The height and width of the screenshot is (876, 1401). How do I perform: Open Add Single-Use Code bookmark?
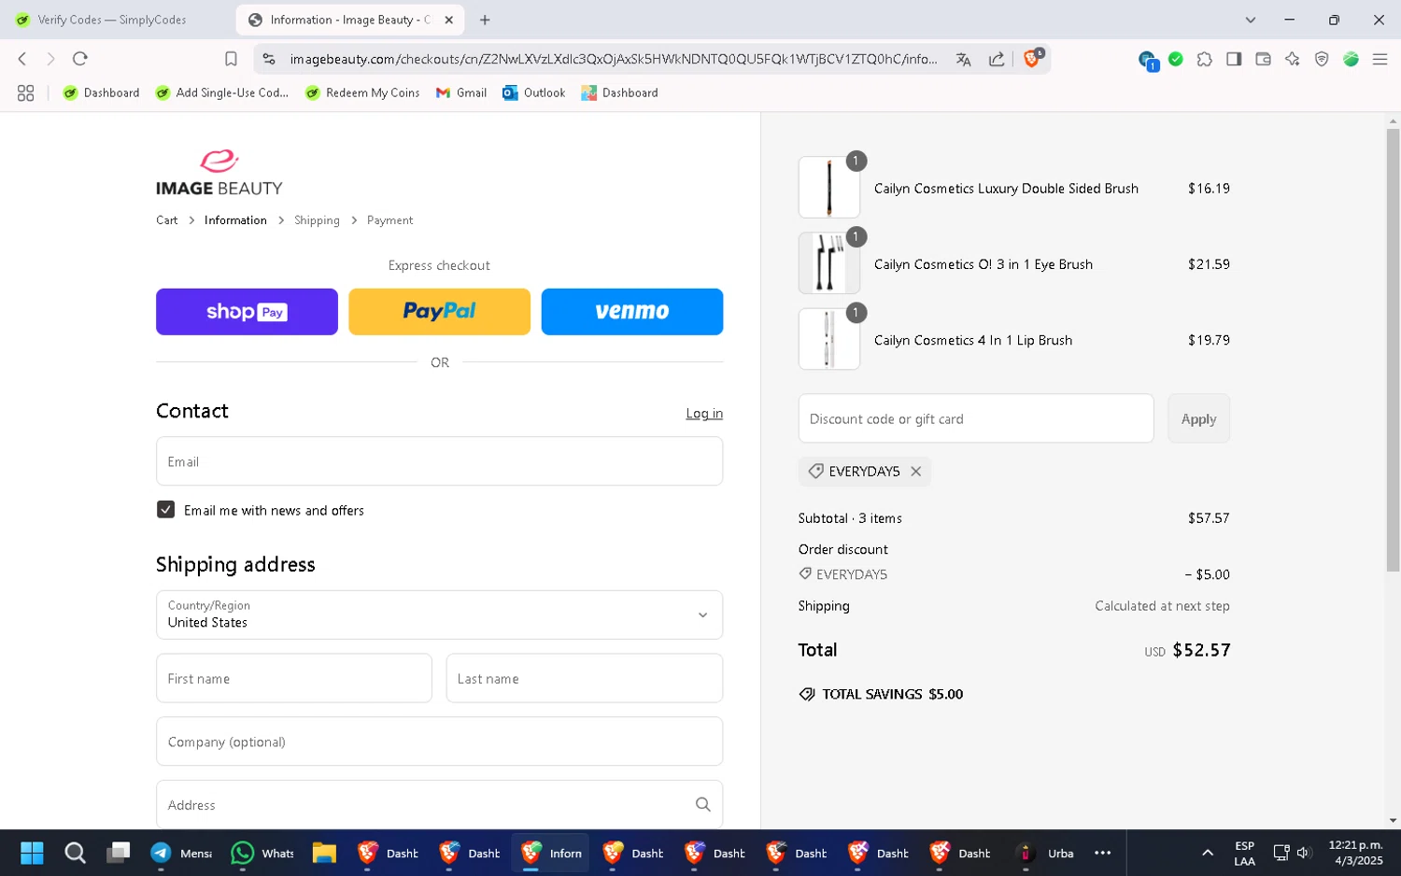pyautogui.click(x=222, y=92)
